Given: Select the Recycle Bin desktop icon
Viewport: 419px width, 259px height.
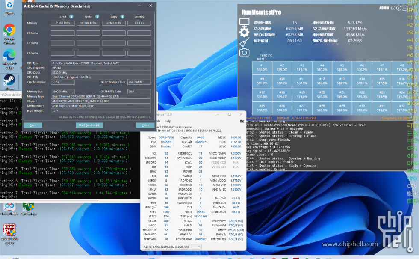Looking at the screenshot, I should (x=9, y=8).
